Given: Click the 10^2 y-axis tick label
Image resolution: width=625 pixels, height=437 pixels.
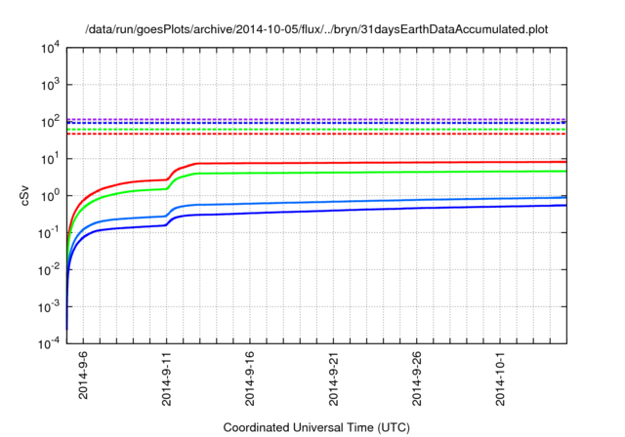Looking at the screenshot, I should [50, 121].
